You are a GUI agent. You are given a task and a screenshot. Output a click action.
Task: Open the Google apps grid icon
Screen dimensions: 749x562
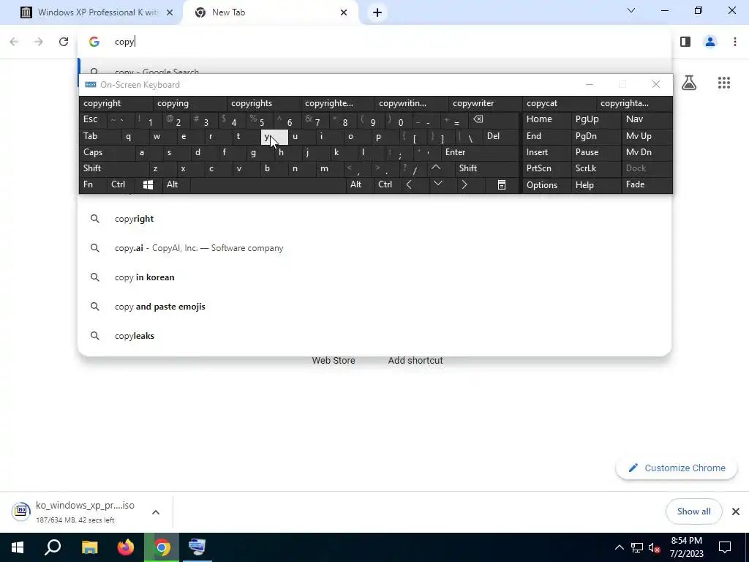[x=723, y=83]
